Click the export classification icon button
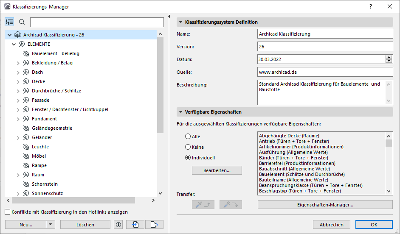400x234 pixels. click(x=154, y=225)
